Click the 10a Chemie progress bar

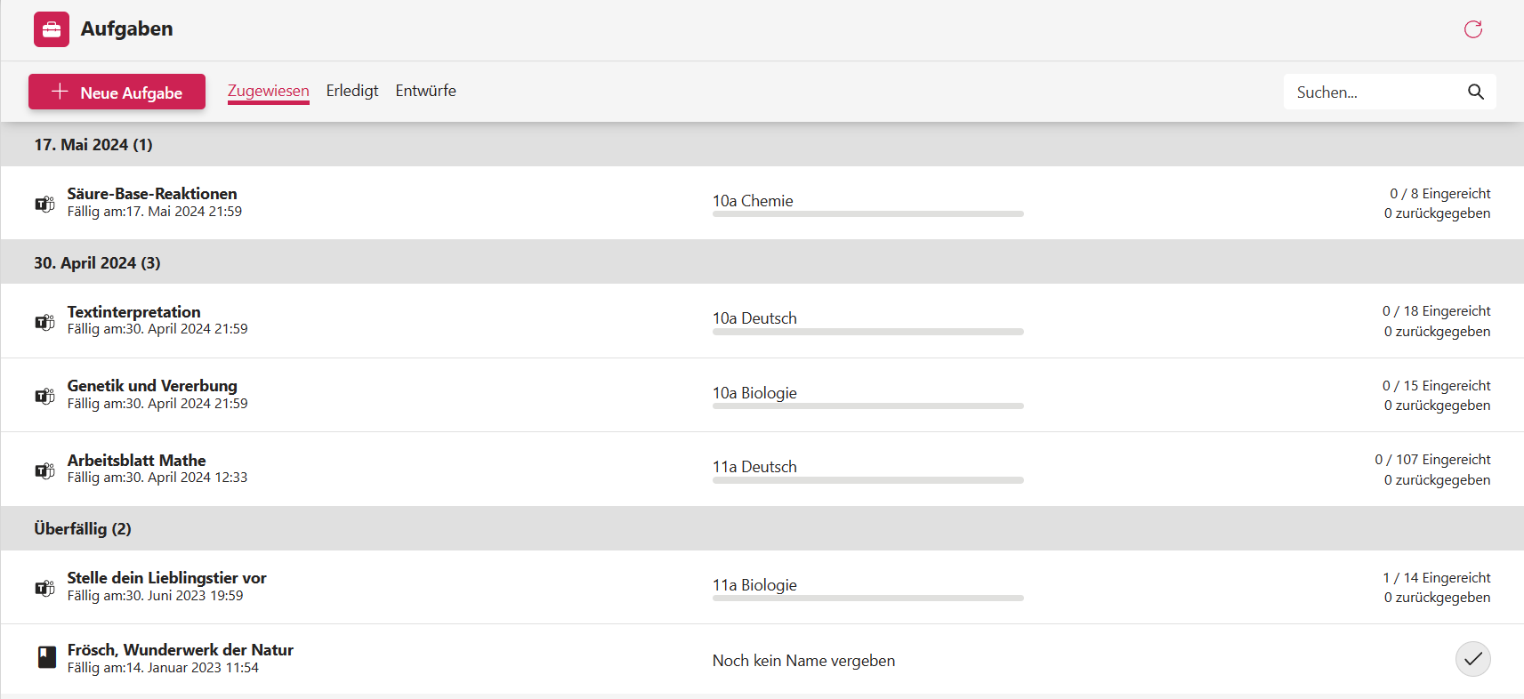coord(867,214)
